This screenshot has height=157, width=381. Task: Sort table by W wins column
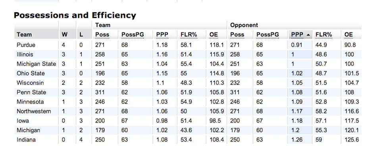click(x=64, y=35)
